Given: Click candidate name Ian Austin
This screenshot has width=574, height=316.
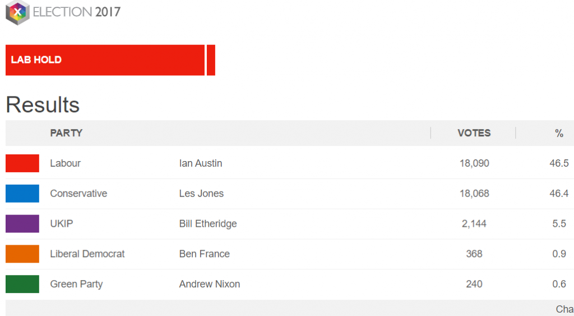Looking at the screenshot, I should pyautogui.click(x=201, y=163).
